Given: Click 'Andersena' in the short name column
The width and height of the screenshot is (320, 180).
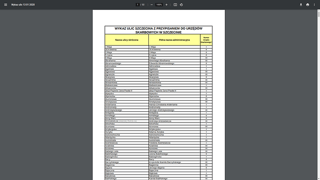Looking at the screenshot, I should [x=111, y=105].
